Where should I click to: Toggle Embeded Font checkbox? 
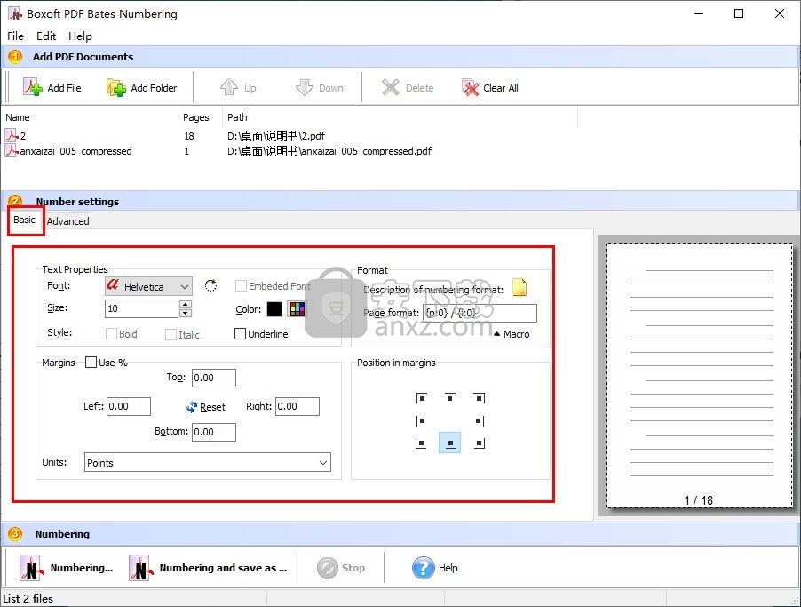(x=241, y=286)
